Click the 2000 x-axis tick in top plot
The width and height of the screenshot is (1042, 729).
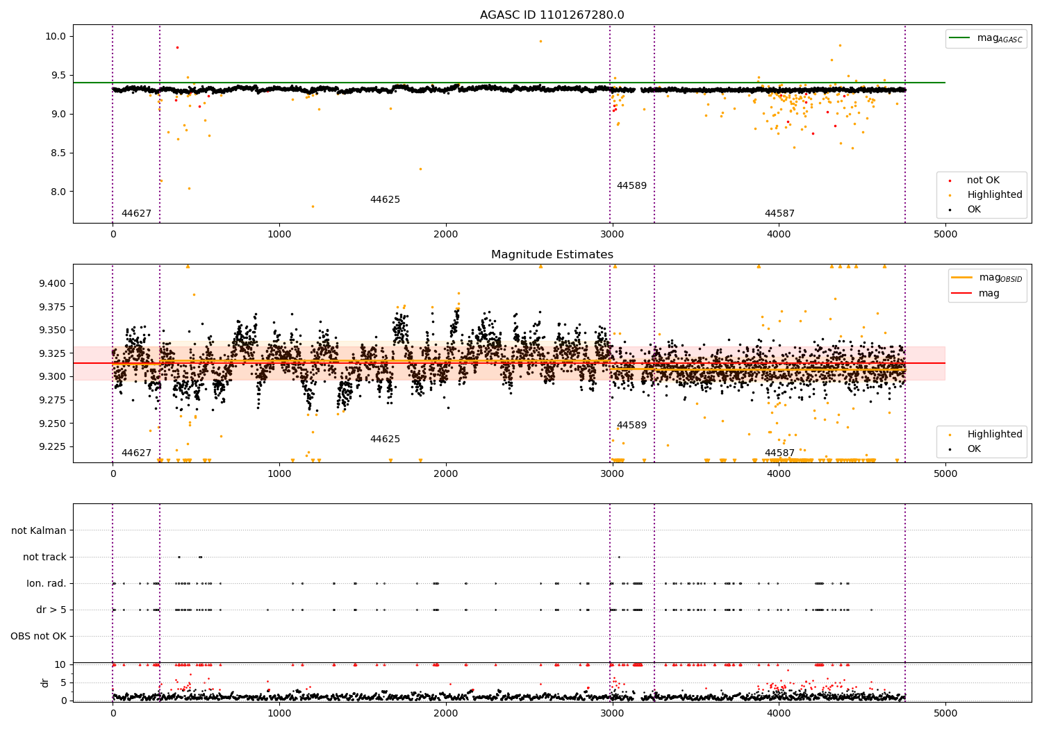446,235
